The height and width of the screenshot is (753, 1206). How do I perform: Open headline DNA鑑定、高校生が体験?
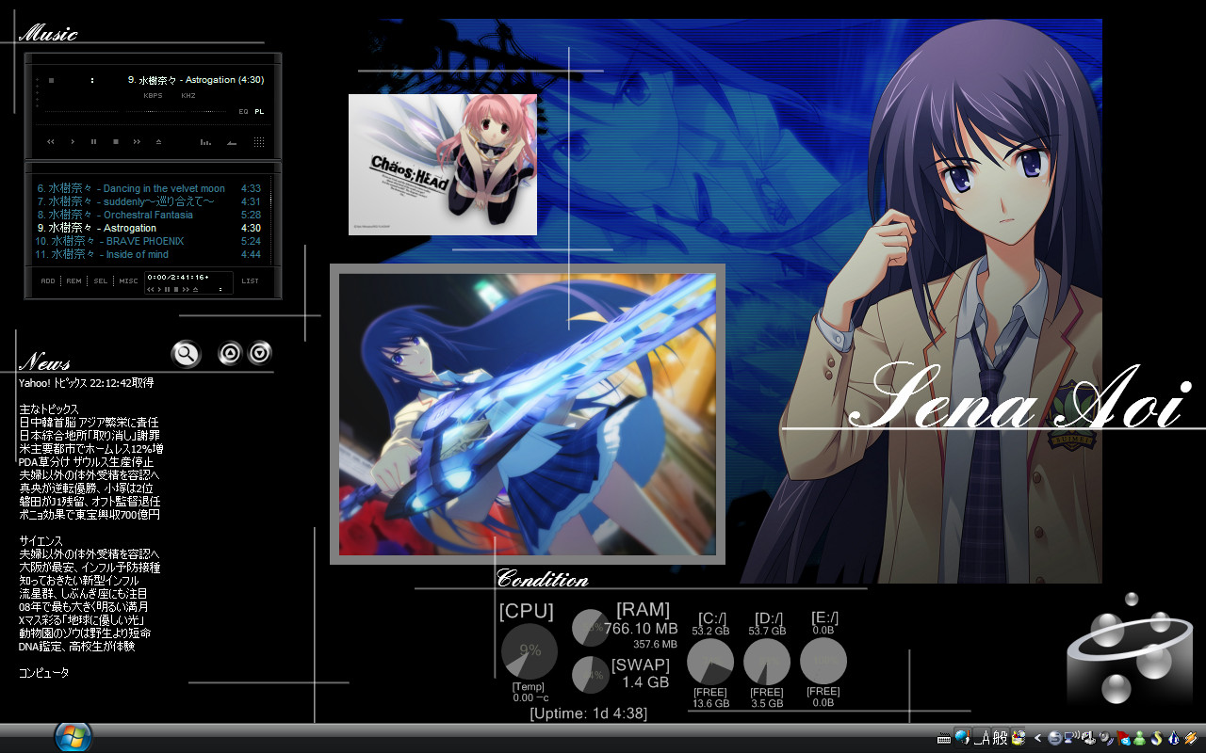(x=76, y=647)
